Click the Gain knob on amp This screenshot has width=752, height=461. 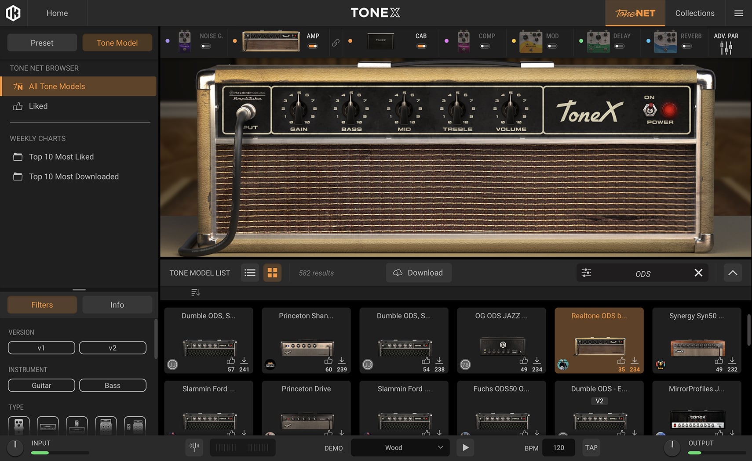(x=299, y=107)
